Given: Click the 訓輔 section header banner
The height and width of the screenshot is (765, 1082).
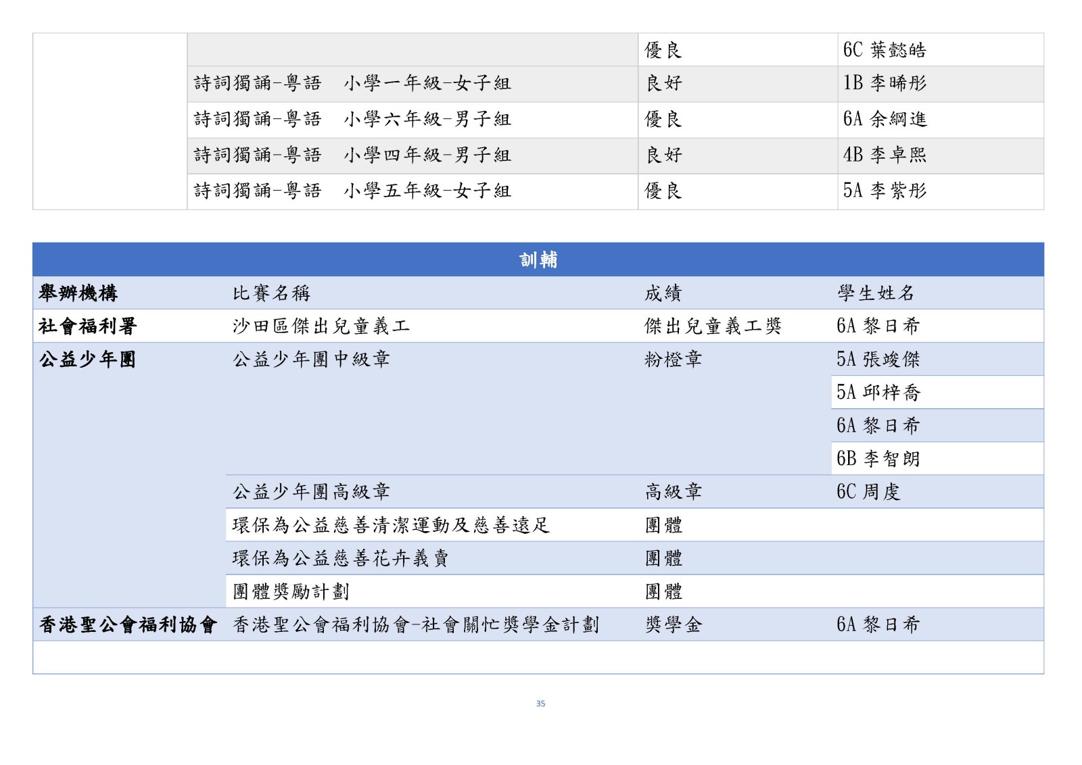Looking at the screenshot, I should coord(538,260).
